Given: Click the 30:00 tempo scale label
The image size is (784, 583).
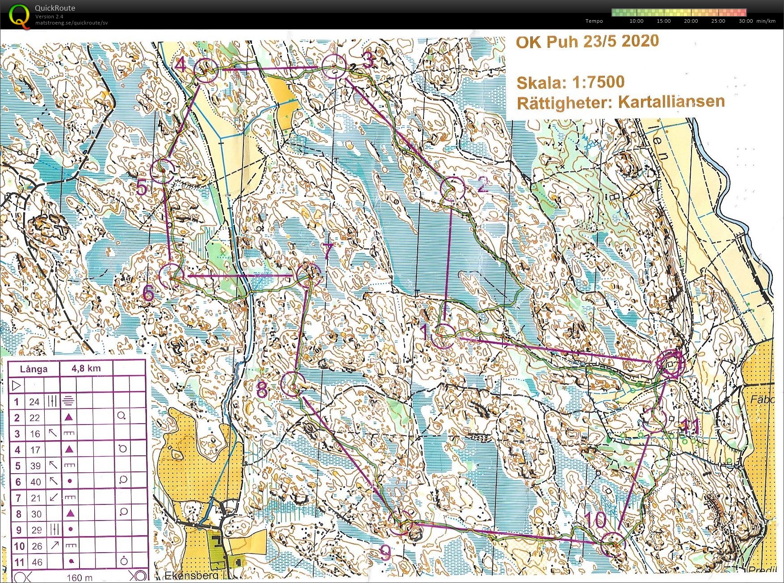Looking at the screenshot, I should pyautogui.click(x=745, y=21).
